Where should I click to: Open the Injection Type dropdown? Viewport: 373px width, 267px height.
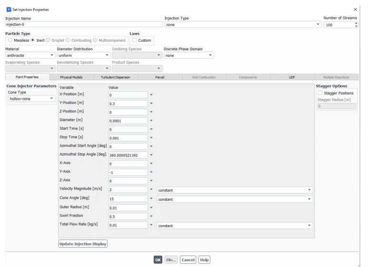click(318, 25)
